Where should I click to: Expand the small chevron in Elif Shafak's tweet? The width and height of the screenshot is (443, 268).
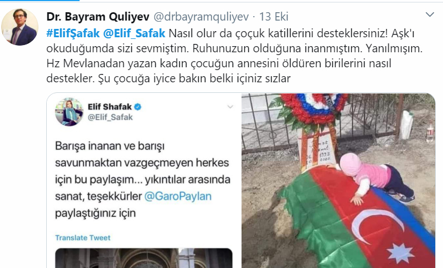coord(230,107)
